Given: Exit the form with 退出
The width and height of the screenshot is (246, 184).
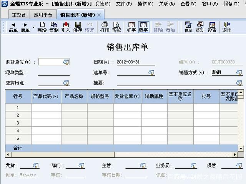Looking at the screenshot, I should point(227,27).
